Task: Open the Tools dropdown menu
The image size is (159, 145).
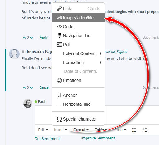Action: (x=120, y=130)
